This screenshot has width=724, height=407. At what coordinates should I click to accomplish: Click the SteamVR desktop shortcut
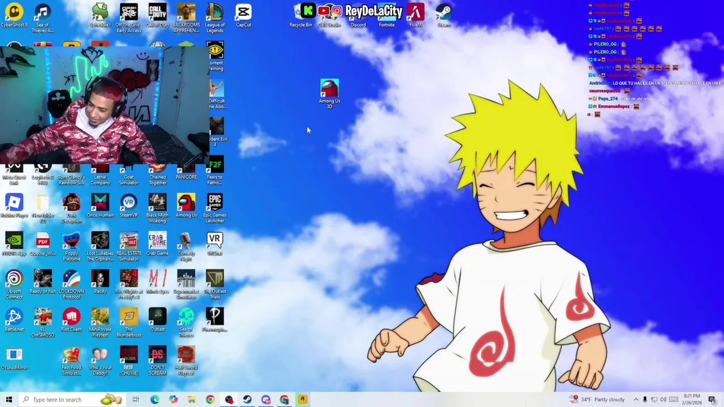coord(129,206)
